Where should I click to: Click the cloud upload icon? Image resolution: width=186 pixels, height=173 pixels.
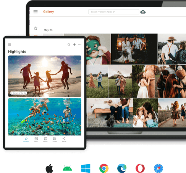coord(143,12)
